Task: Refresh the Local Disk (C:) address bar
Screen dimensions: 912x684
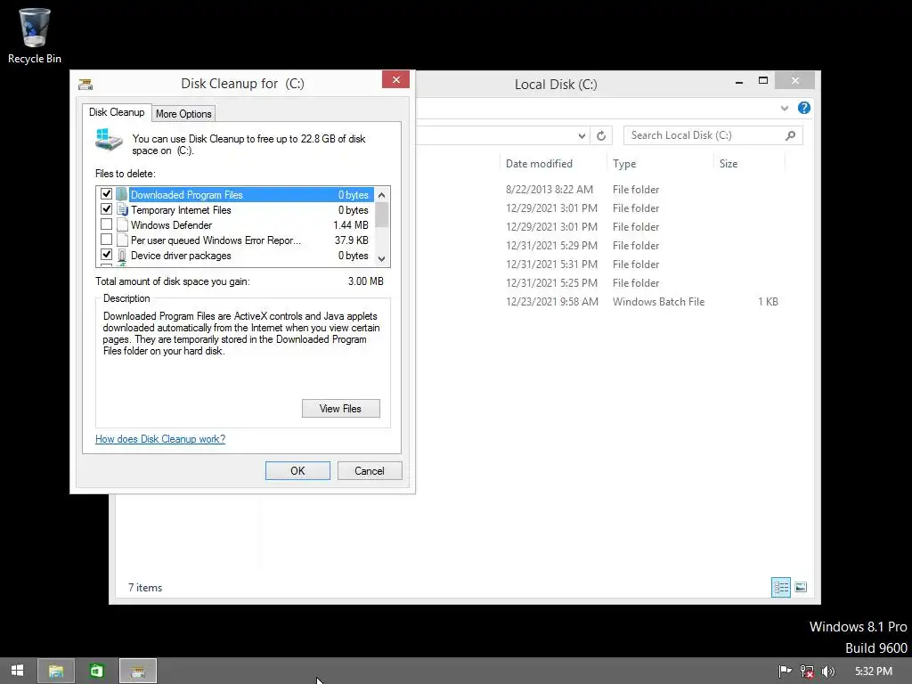Action: pyautogui.click(x=601, y=135)
